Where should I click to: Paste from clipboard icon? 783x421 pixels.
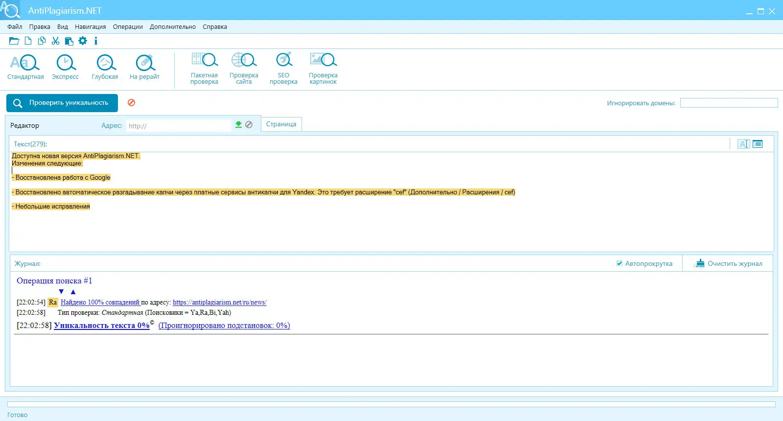click(69, 41)
